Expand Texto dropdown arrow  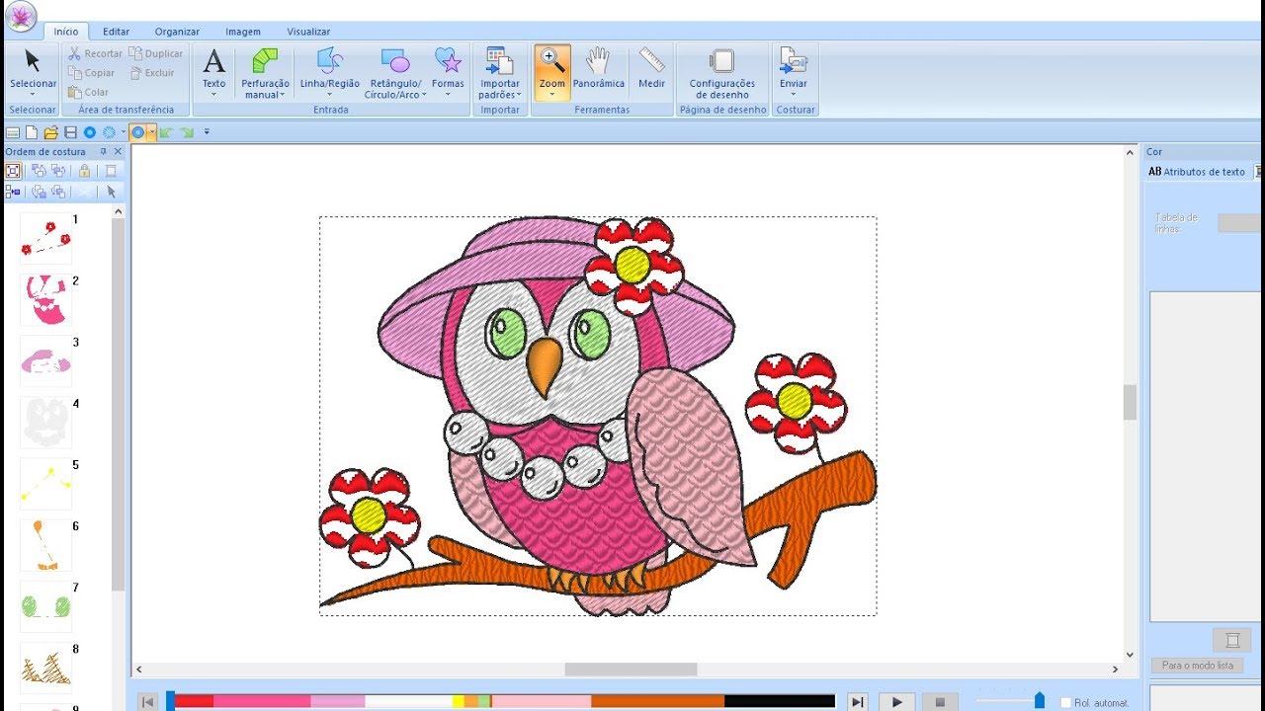click(x=214, y=96)
